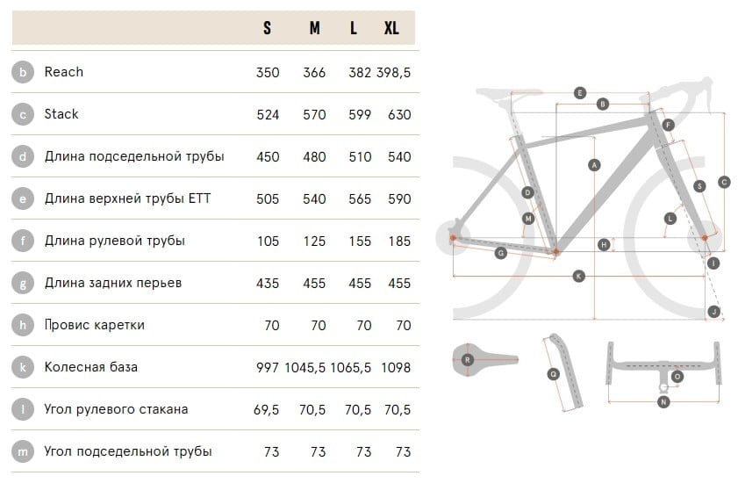Image resolution: width=738 pixels, height=483 pixels.
Task: Click the Reach row label
Action: 63,72
